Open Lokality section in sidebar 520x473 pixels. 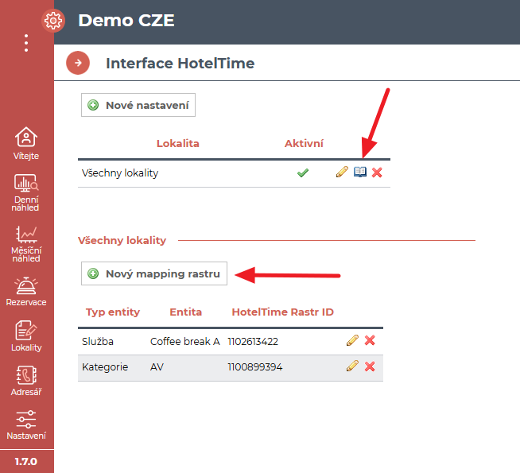(x=26, y=336)
